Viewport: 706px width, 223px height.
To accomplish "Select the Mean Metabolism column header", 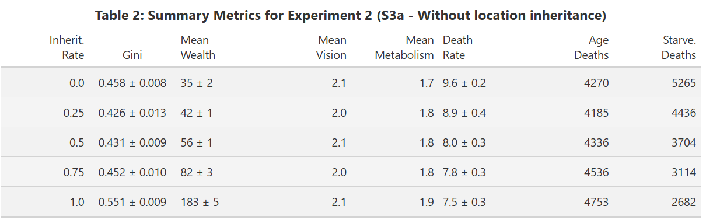I will pos(404,48).
